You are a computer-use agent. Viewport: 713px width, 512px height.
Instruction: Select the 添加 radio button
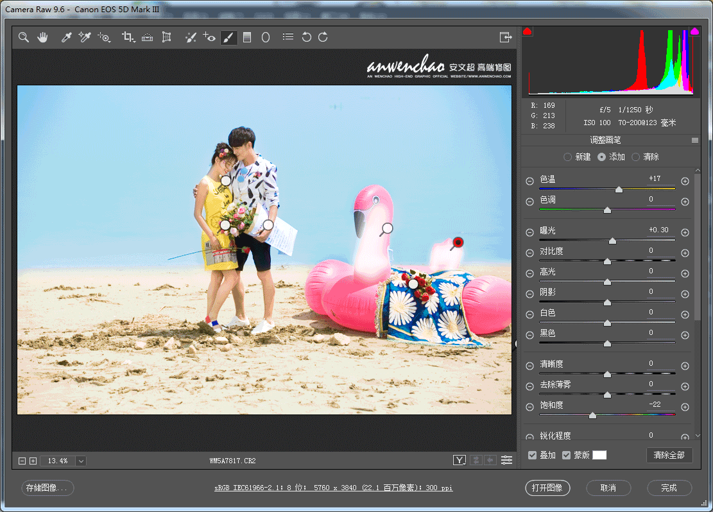point(601,157)
